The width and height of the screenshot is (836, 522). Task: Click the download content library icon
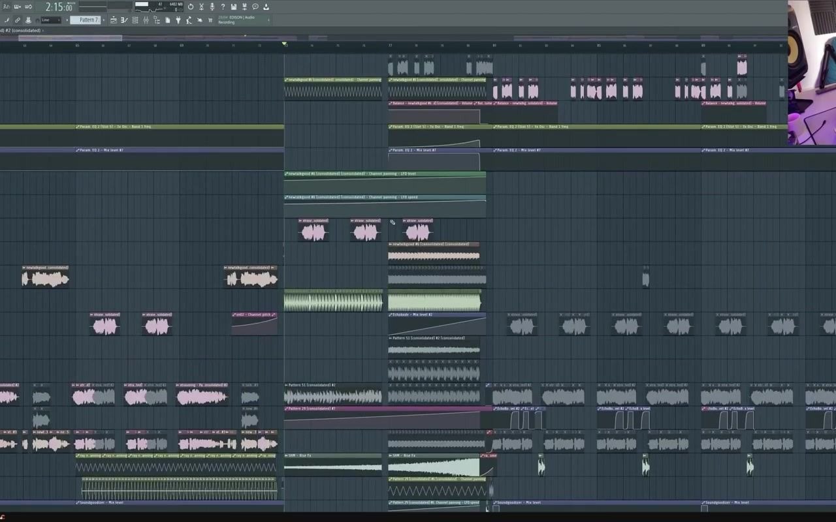(x=266, y=7)
